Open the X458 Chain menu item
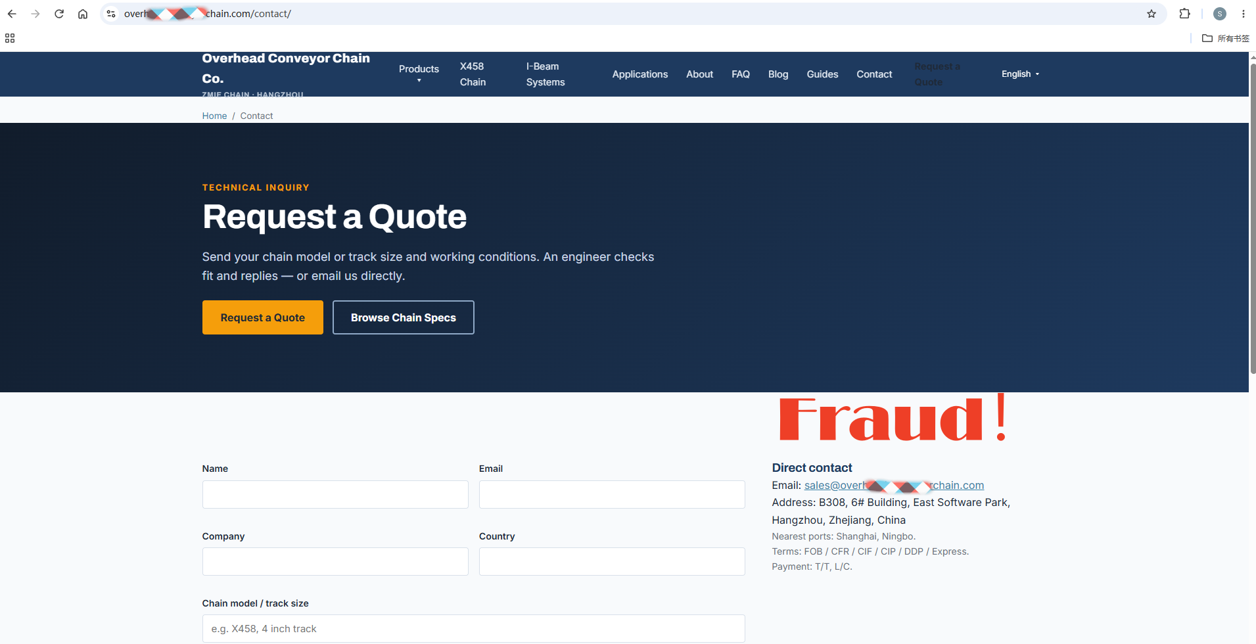Screen dimensions: 1256x644 pos(473,74)
